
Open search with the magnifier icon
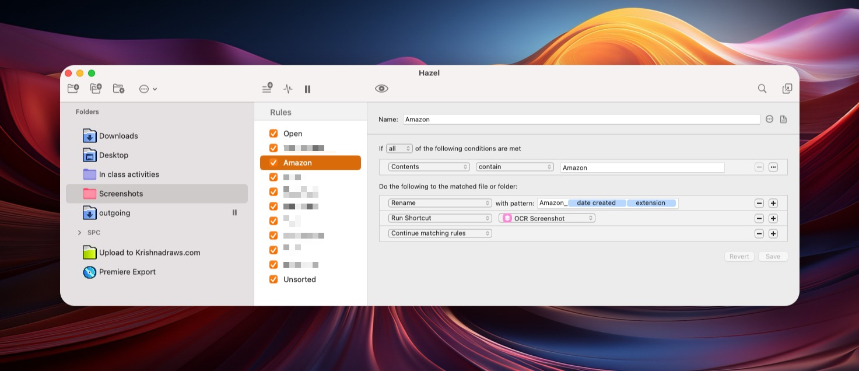(x=762, y=89)
